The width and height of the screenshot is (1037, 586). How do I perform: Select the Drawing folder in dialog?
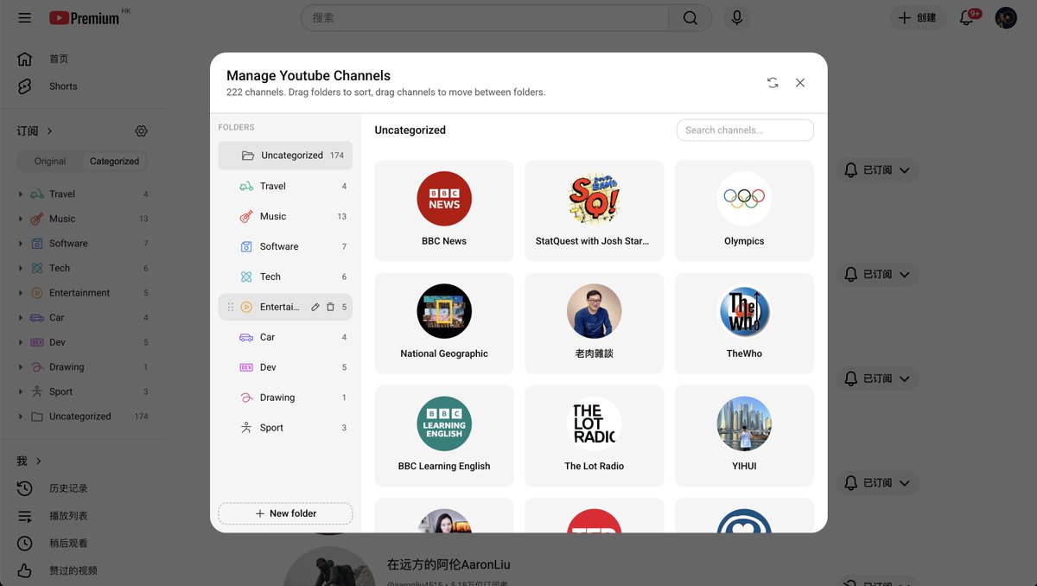[x=285, y=398]
